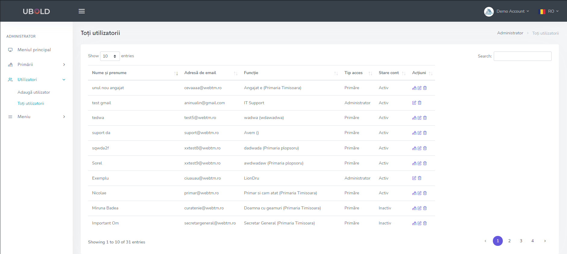This screenshot has height=254, width=567.
Task: Delete the Exemplu user row
Action: coord(420,178)
